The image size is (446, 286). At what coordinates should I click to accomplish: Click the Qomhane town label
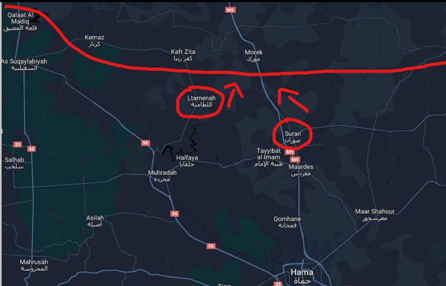[x=287, y=222]
